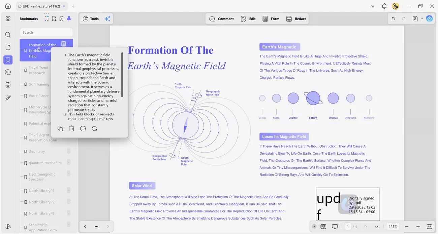Open the document title dropdown
The image size is (438, 234).
pos(373,6)
